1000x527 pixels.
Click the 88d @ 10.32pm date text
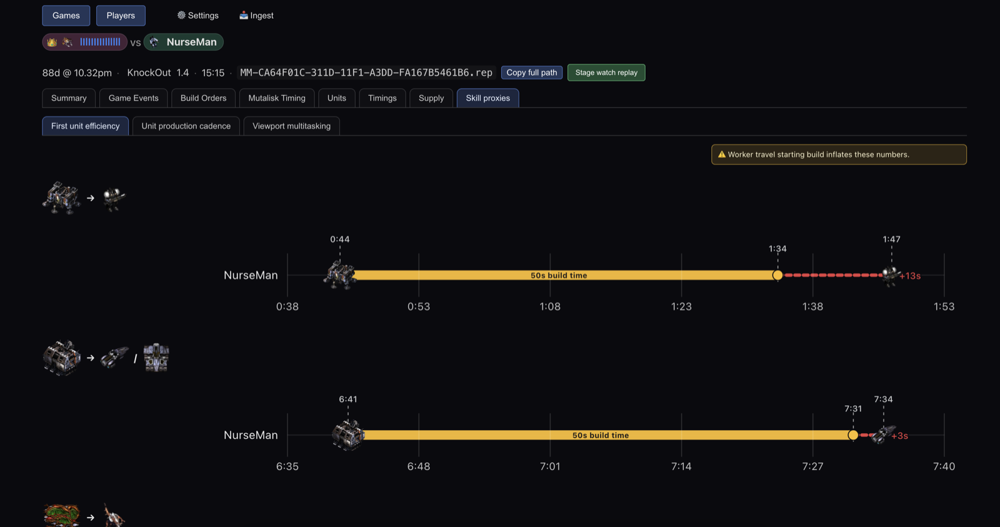77,73
